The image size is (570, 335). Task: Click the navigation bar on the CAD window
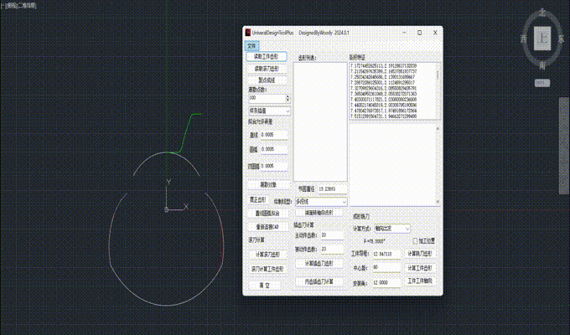[x=563, y=146]
